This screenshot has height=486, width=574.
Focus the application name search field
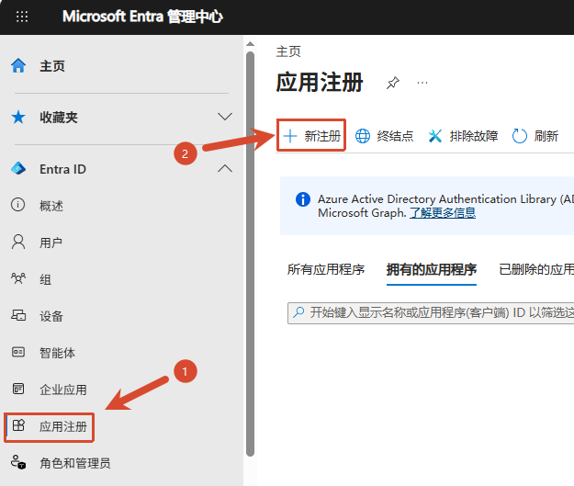[431, 312]
